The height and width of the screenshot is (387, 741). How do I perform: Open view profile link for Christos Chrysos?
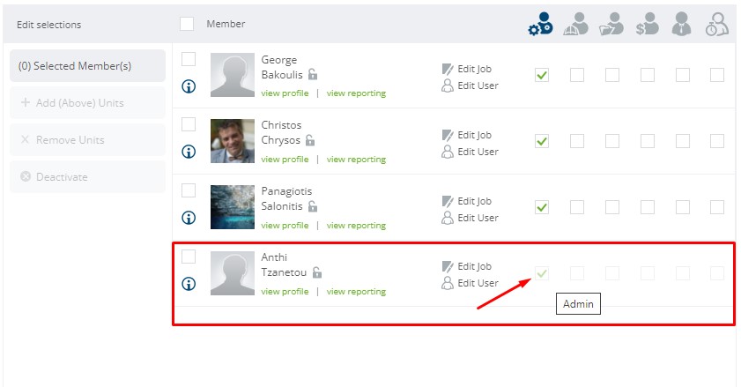click(285, 160)
